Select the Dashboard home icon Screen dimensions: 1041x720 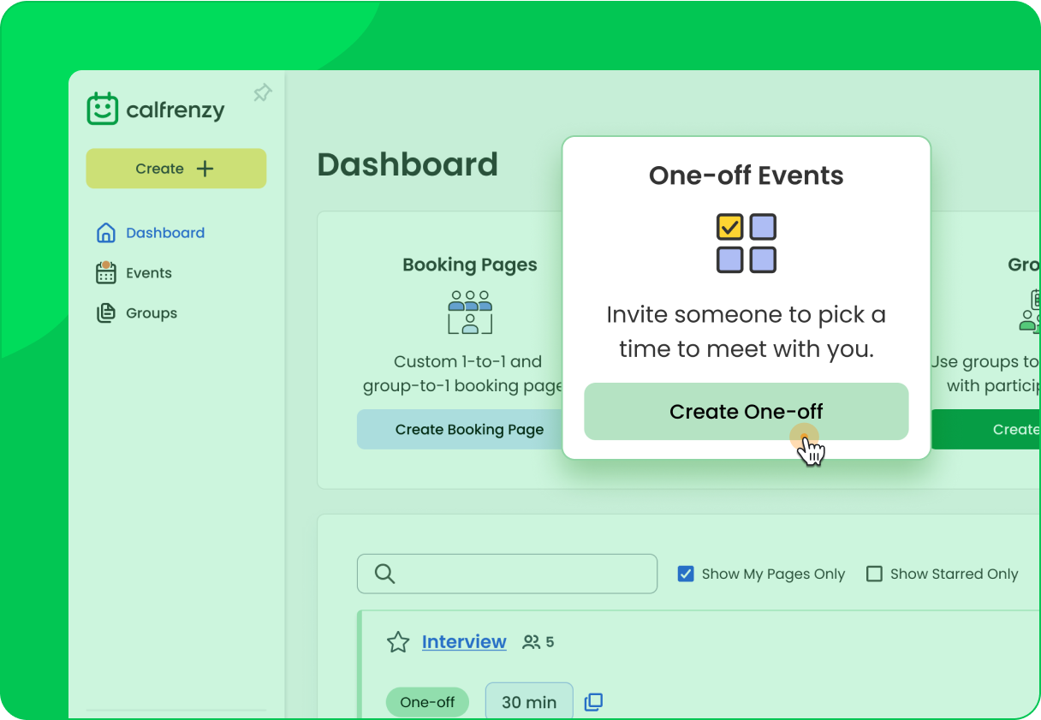click(x=104, y=232)
